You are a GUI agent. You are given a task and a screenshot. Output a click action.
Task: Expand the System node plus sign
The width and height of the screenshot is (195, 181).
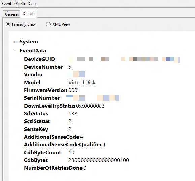pyautogui.click(x=15, y=42)
